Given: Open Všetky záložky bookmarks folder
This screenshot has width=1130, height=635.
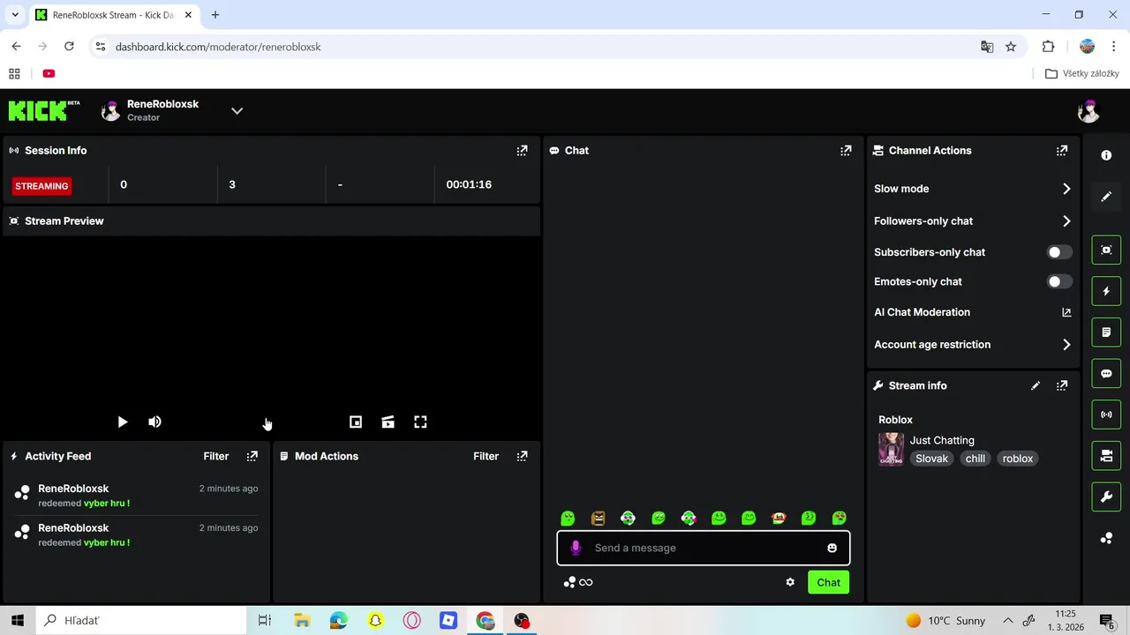Looking at the screenshot, I should click(1082, 73).
